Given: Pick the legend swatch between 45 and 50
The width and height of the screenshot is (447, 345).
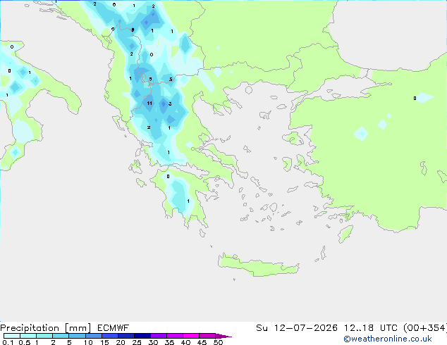Looking at the screenshot, I should 207,336.
